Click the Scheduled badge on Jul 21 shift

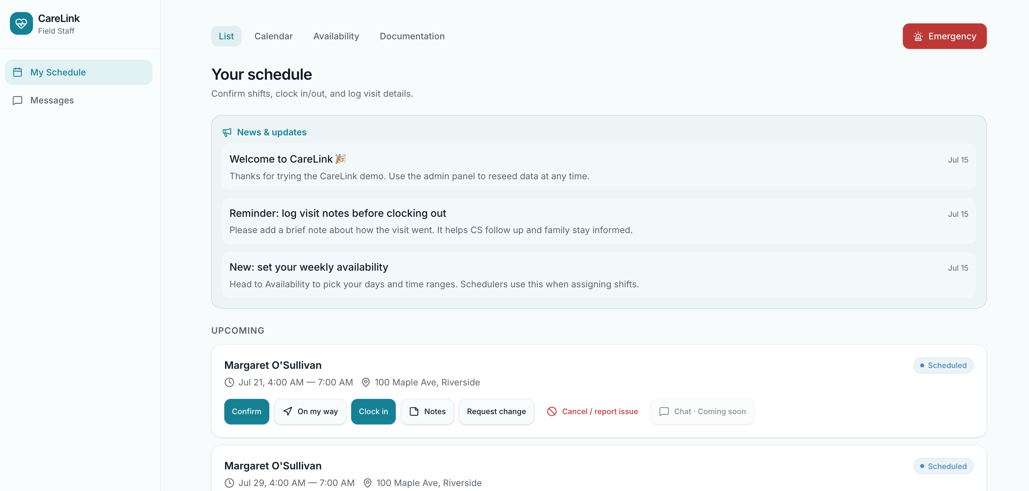944,366
